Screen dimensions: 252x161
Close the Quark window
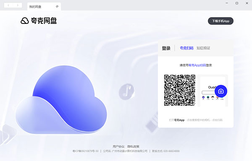pos(247,3)
